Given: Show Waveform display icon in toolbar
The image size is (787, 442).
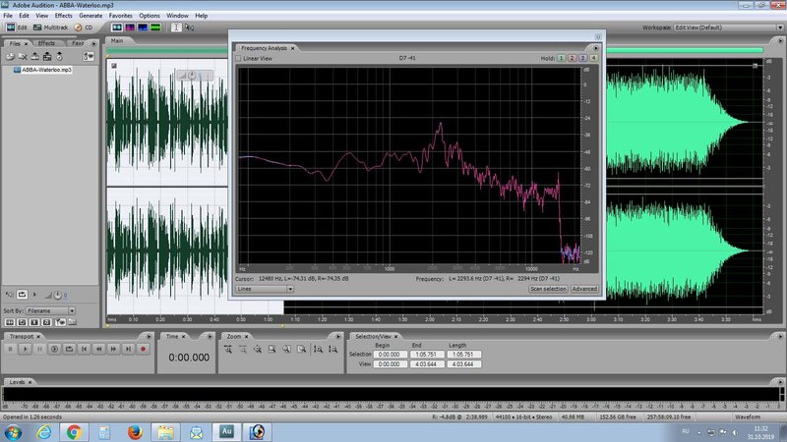Looking at the screenshot, I should (x=117, y=28).
